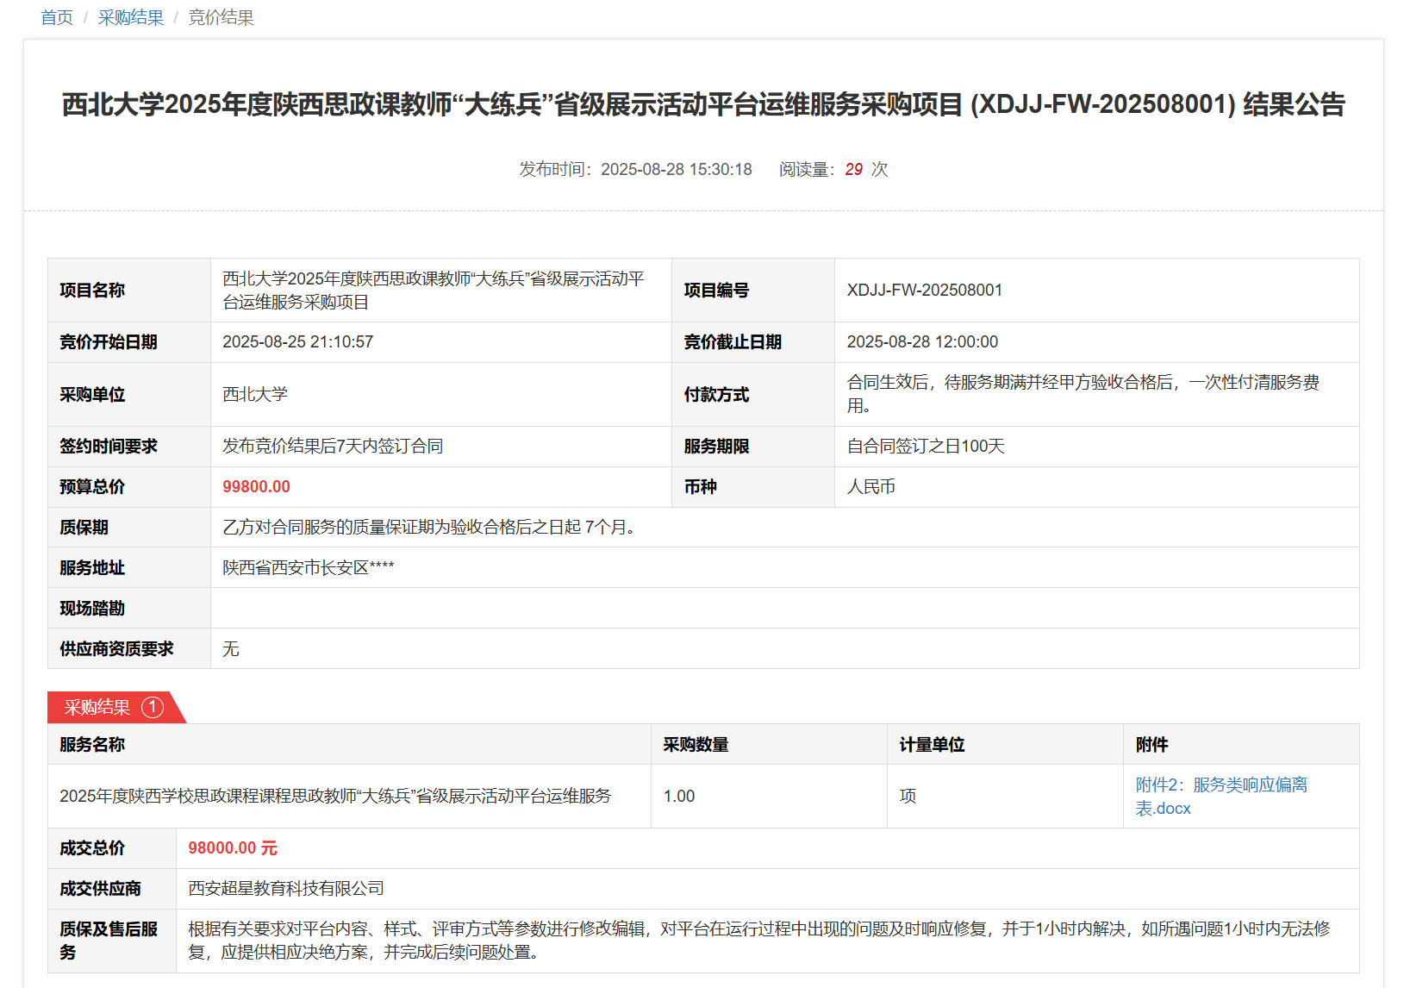Screen dimensions: 1404x988
Task: Click the 首页 breadcrumb link
Action: [x=57, y=18]
